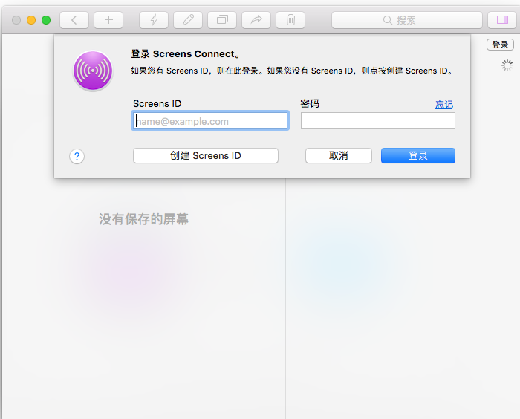Click the blue 登录 sign-in button
The width and height of the screenshot is (520, 419).
417,155
